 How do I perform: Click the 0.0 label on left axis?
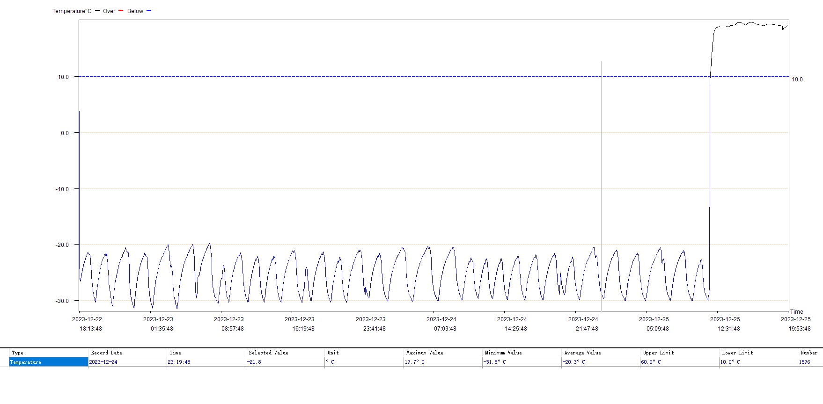pos(65,133)
